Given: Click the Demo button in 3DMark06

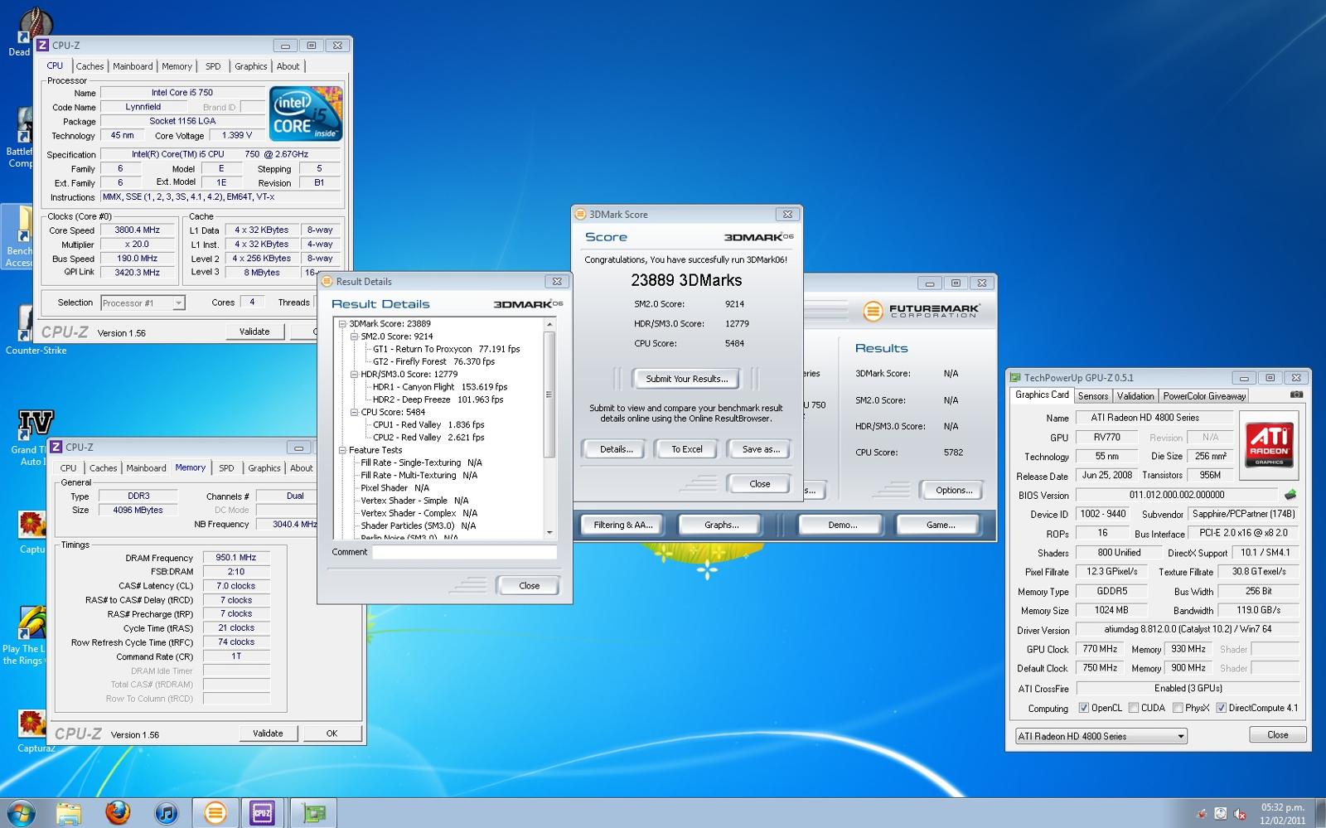Looking at the screenshot, I should [x=843, y=525].
